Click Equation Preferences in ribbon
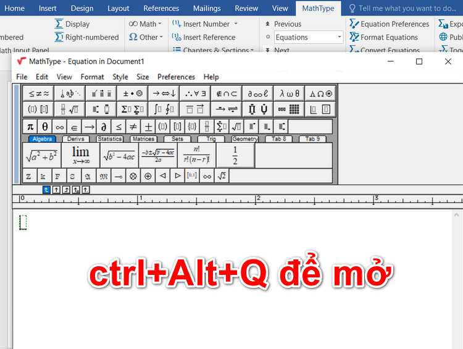The image size is (463, 349). pyautogui.click(x=389, y=24)
